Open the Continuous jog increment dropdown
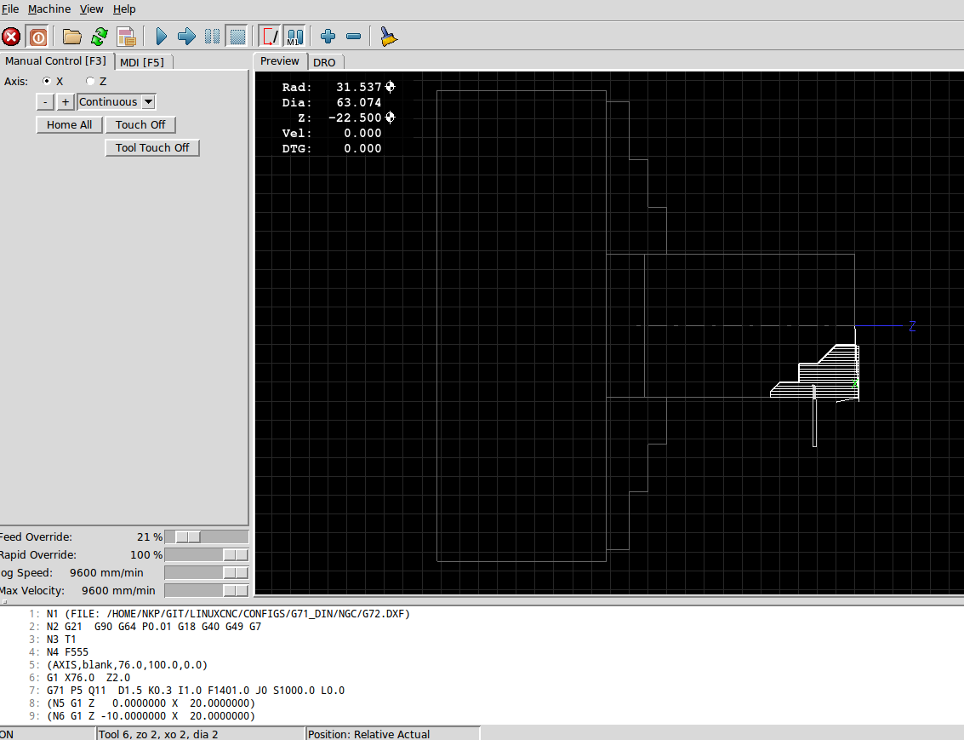 tap(117, 102)
